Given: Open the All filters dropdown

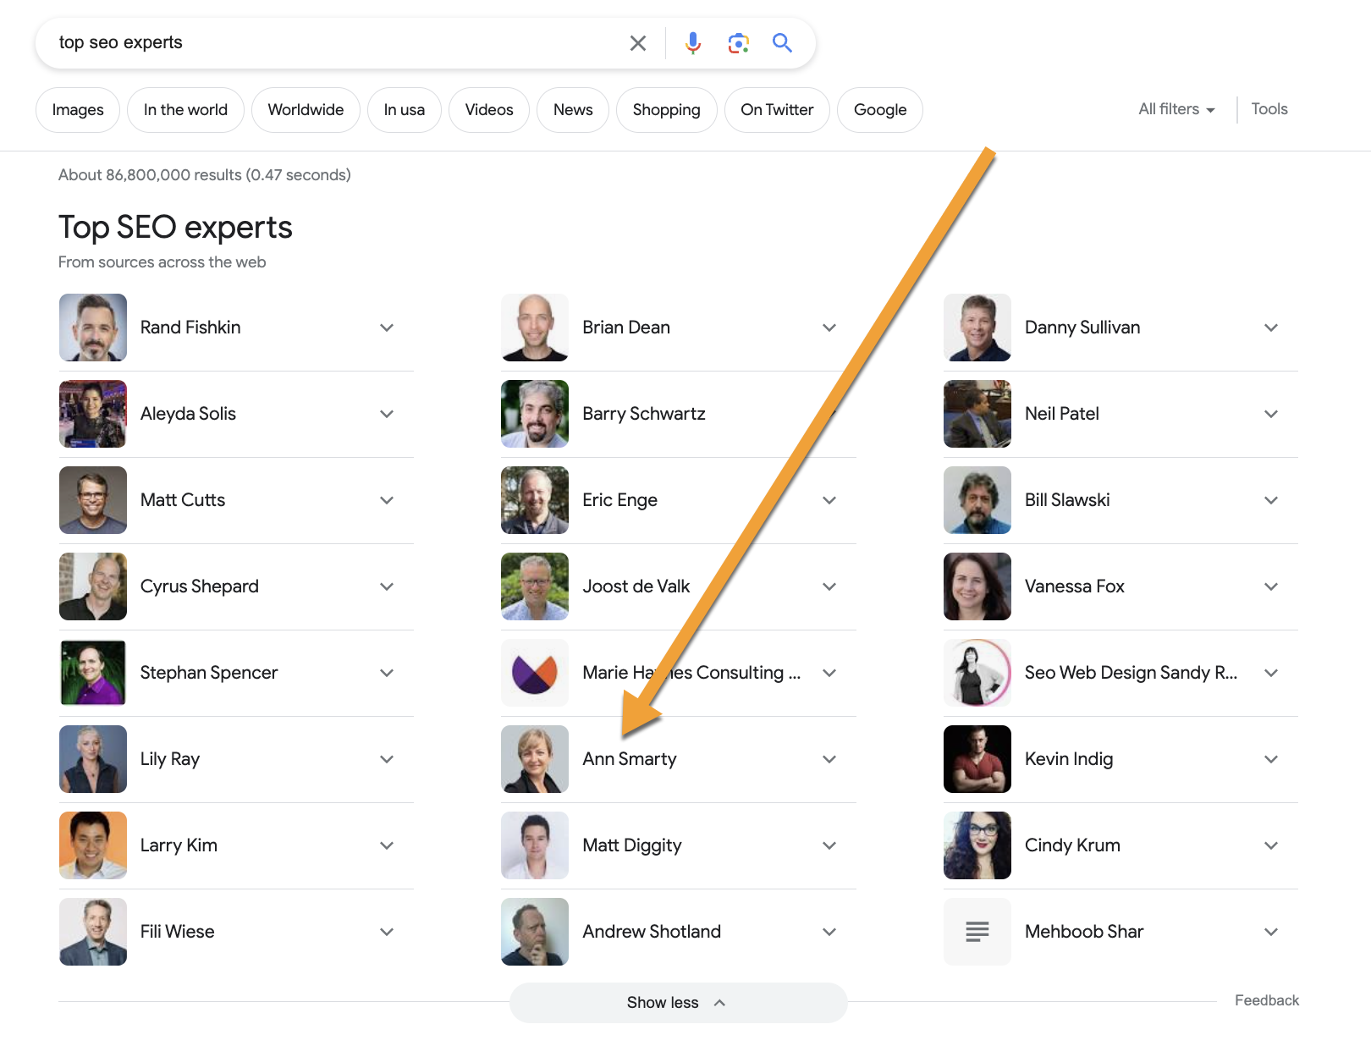Looking at the screenshot, I should pyautogui.click(x=1176, y=109).
